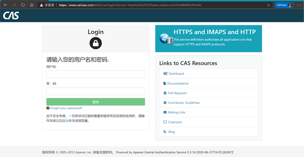Open Forgot your password link
The width and height of the screenshot is (304, 157).
tap(66, 108)
